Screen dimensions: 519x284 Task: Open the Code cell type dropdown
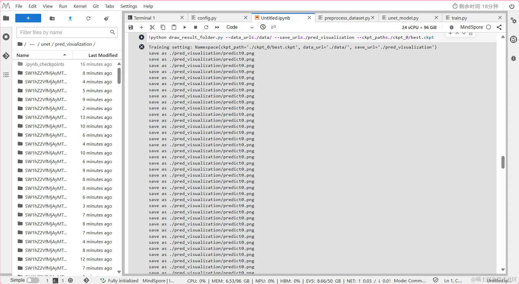(240, 27)
